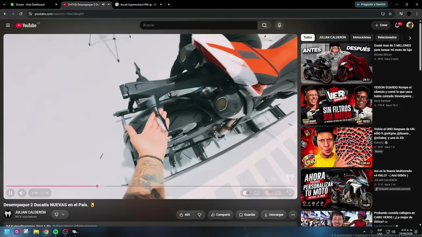
Task: Switch the player to theater mode
Action: (278, 193)
